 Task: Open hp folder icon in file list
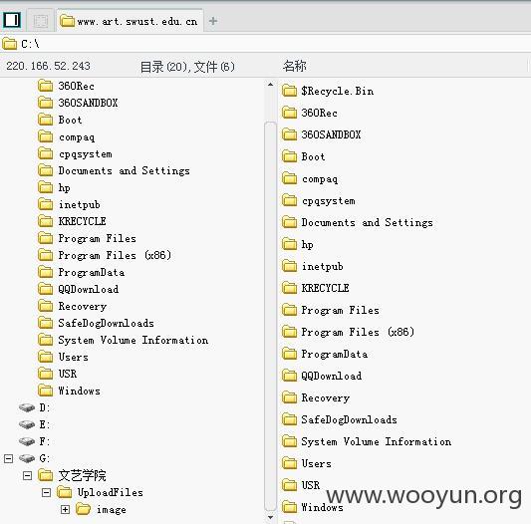[x=289, y=244]
